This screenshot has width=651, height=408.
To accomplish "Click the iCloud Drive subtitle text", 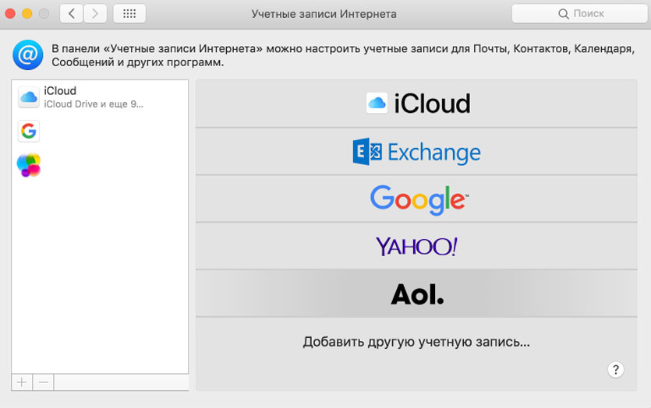I will (x=94, y=104).
